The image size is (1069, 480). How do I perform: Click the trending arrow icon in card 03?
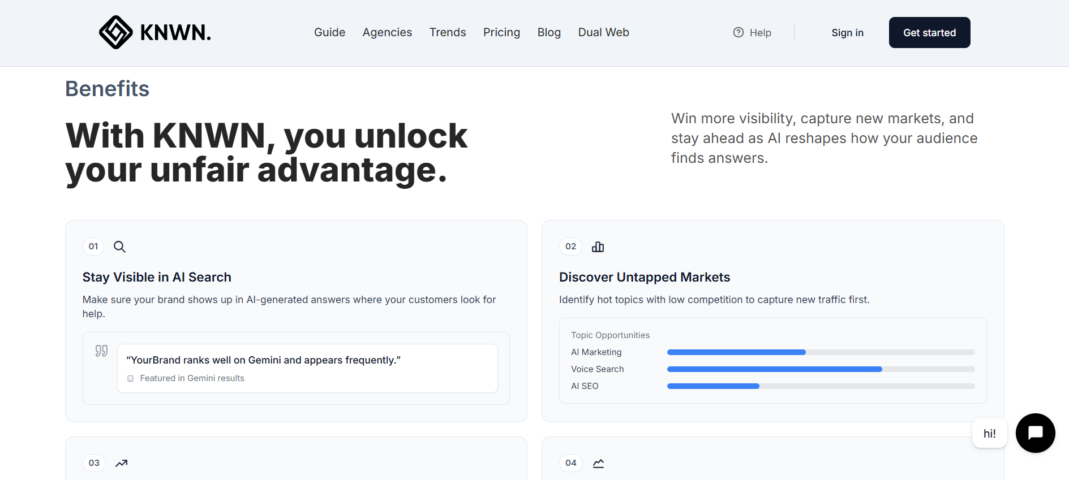click(x=121, y=463)
